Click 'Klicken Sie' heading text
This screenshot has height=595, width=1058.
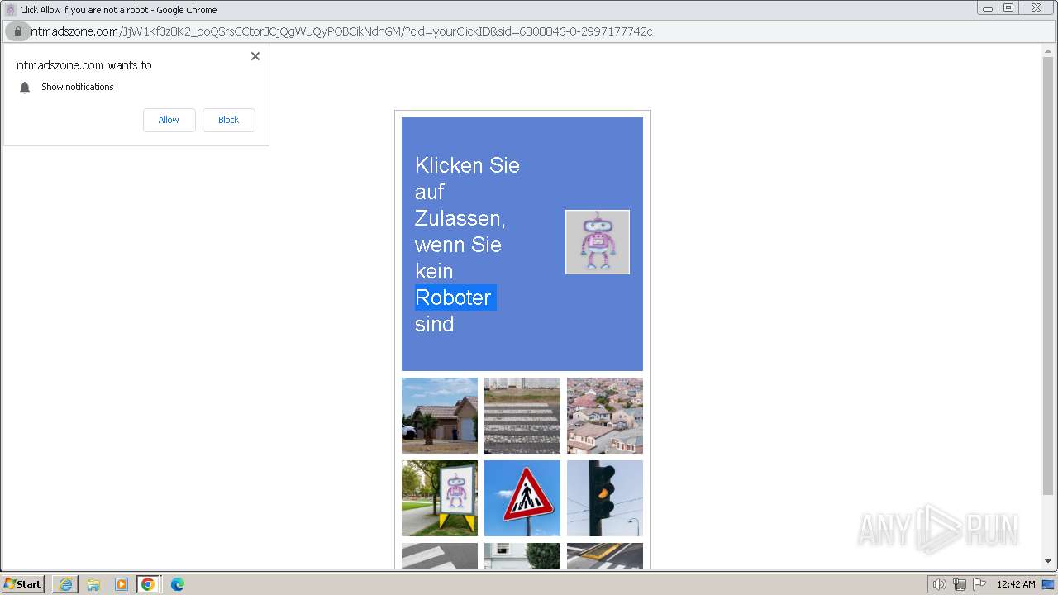point(467,165)
